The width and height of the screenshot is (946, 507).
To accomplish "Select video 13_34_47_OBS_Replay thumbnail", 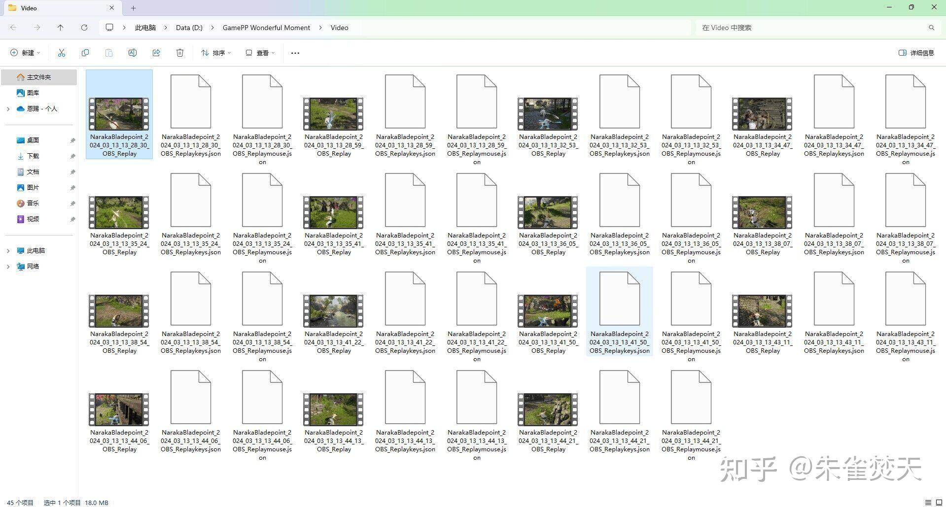I will click(x=762, y=114).
